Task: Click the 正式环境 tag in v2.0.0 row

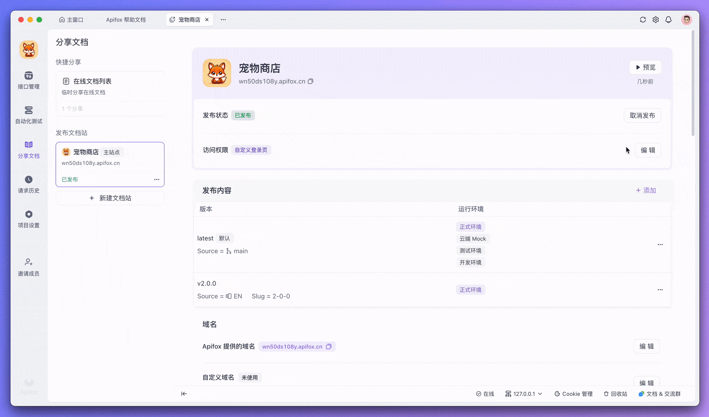Action: coord(470,290)
